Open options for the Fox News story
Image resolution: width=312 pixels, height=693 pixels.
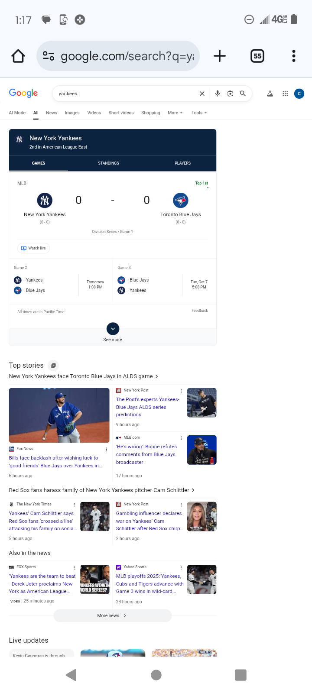point(107,449)
